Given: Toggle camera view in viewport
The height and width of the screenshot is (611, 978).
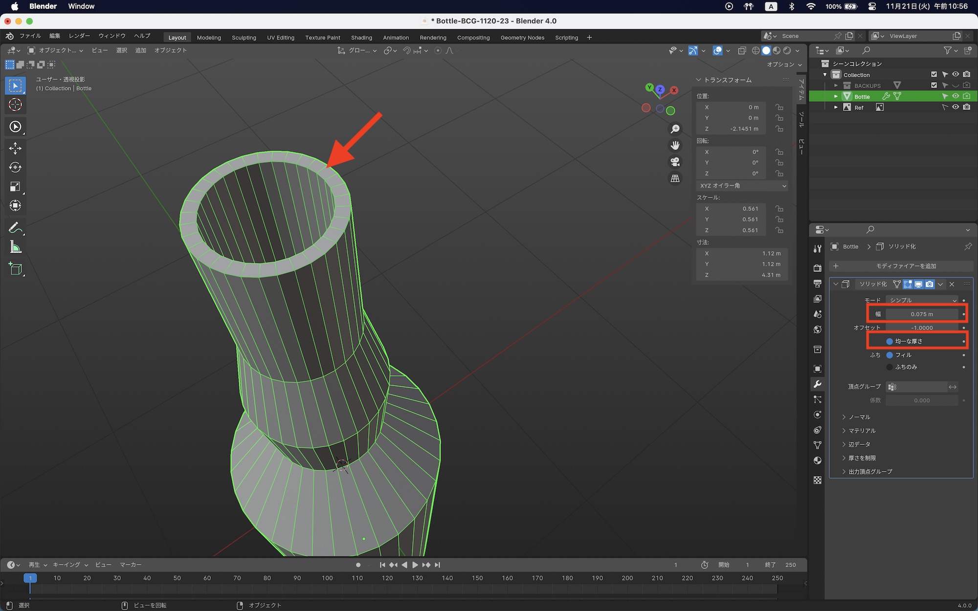Looking at the screenshot, I should coord(675,162).
